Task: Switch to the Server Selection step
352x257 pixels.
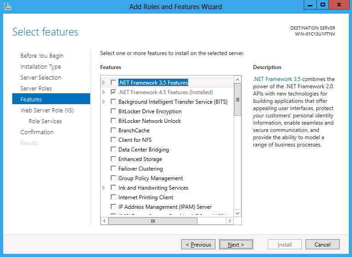Action: [41, 78]
